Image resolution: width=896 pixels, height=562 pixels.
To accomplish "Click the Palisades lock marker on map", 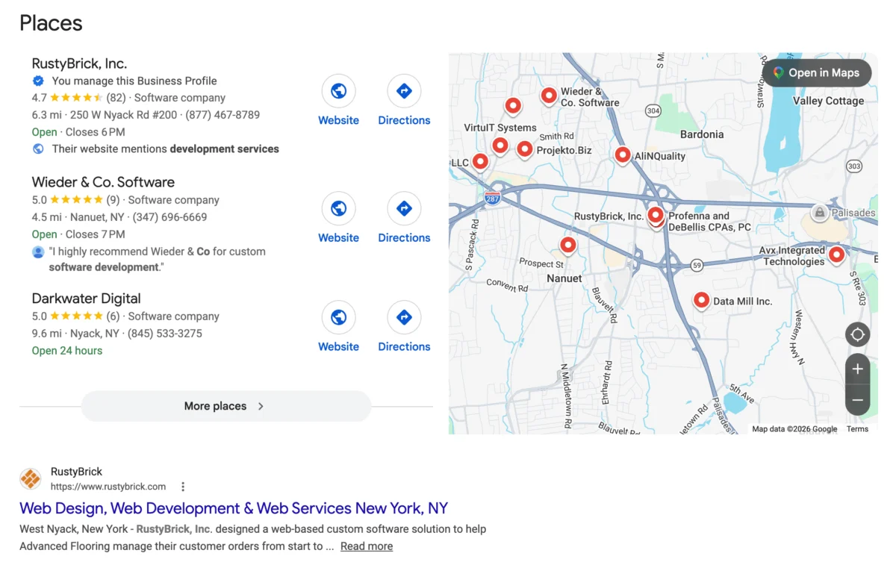I will click(820, 213).
